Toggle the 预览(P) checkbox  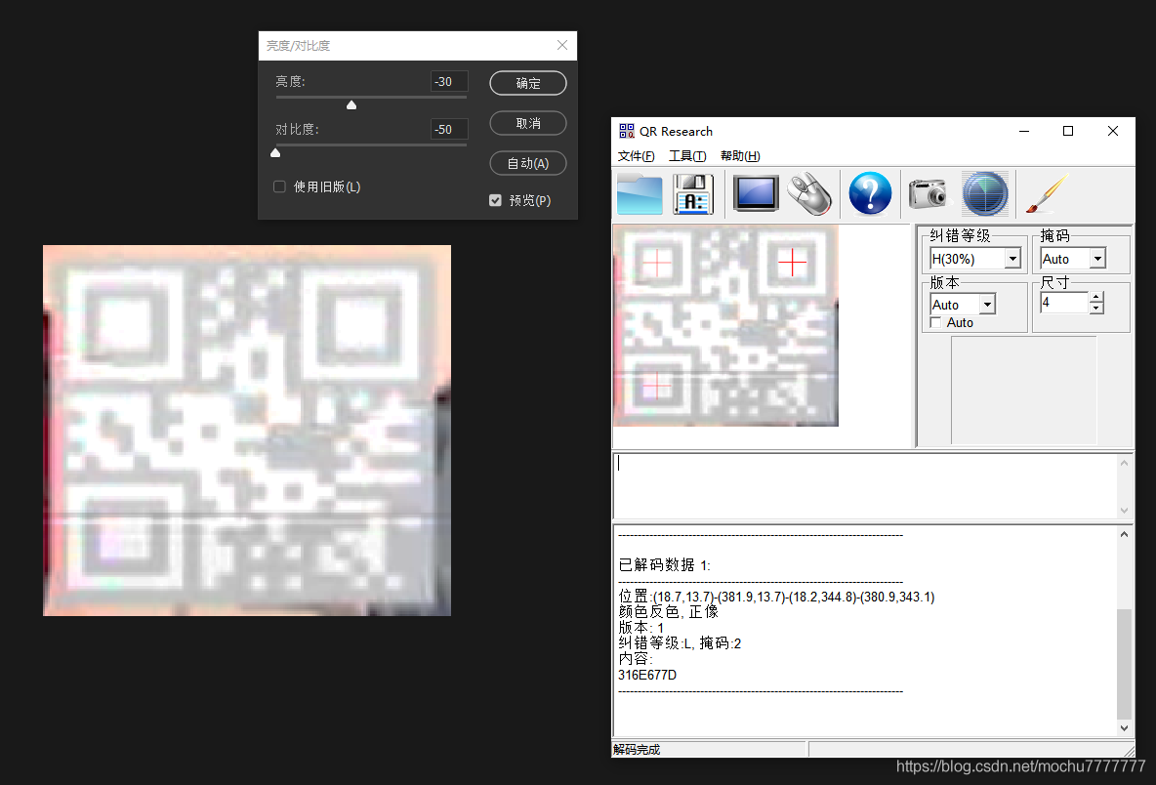[x=495, y=200]
